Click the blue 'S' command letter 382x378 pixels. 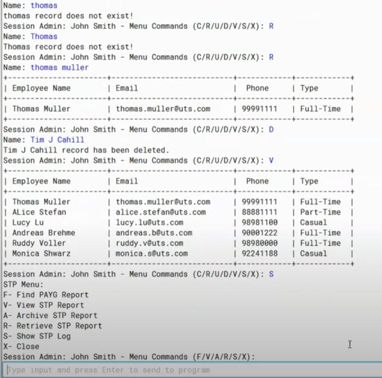click(x=271, y=274)
